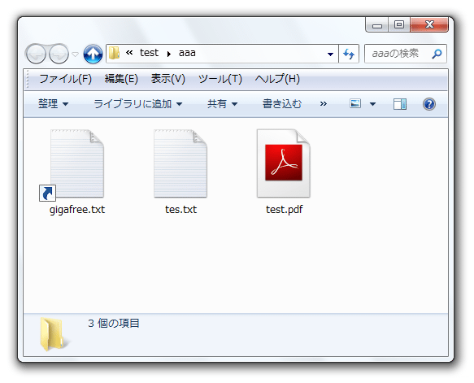
Task: Click '3 個の項目' status text
Action: [114, 324]
